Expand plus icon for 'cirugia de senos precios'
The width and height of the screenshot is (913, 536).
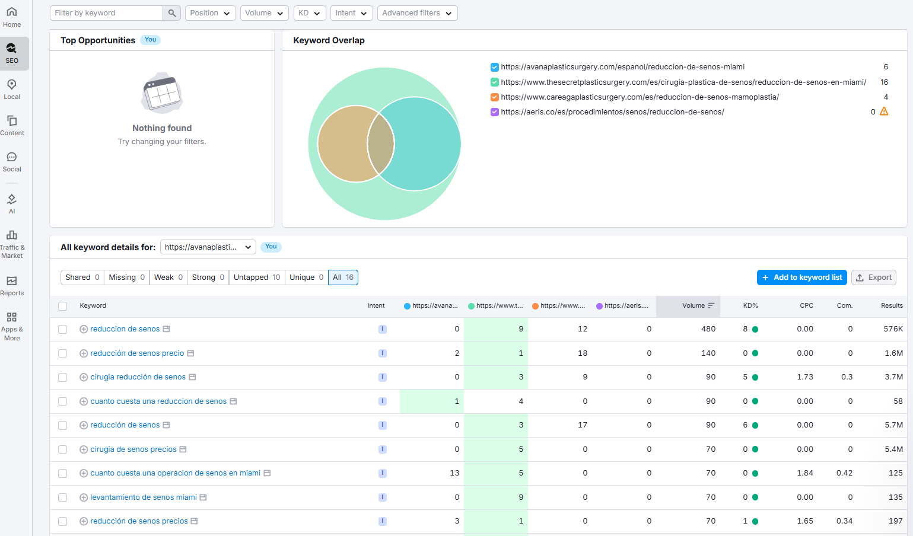tap(84, 449)
